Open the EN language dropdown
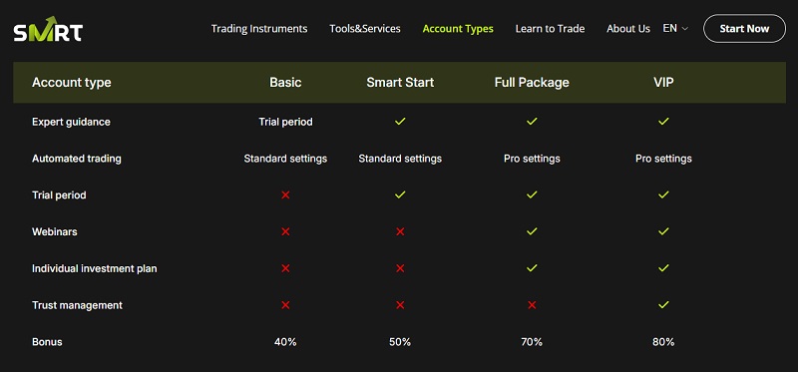 [675, 29]
